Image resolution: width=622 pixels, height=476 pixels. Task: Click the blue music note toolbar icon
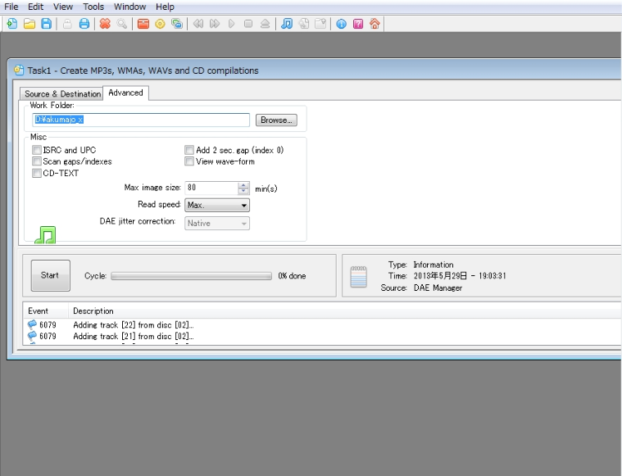(287, 24)
